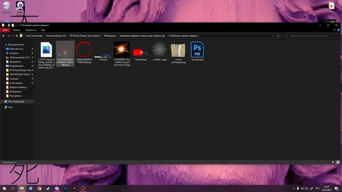Open Photoshop from the taskbar
Viewport: 342px width, 192px height.
click(x=65, y=188)
